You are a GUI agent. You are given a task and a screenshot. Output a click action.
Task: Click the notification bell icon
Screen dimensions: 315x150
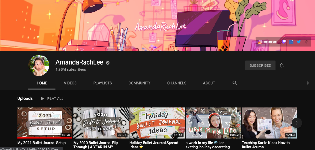click(x=281, y=65)
